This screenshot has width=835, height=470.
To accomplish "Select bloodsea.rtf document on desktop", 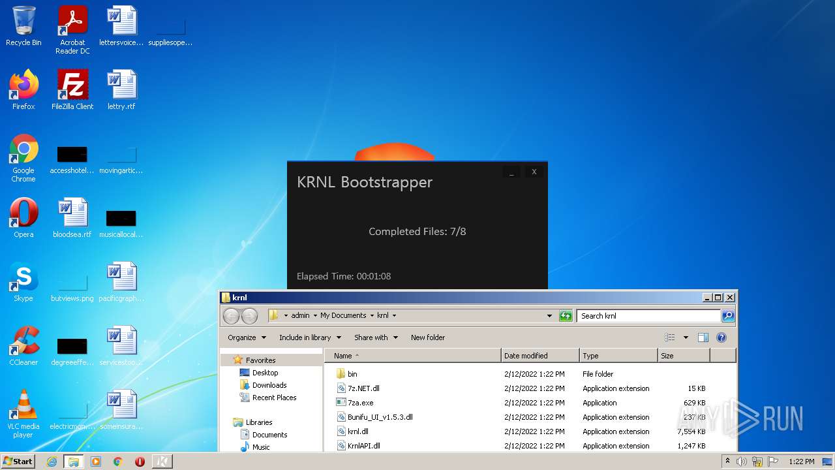I will [x=72, y=217].
